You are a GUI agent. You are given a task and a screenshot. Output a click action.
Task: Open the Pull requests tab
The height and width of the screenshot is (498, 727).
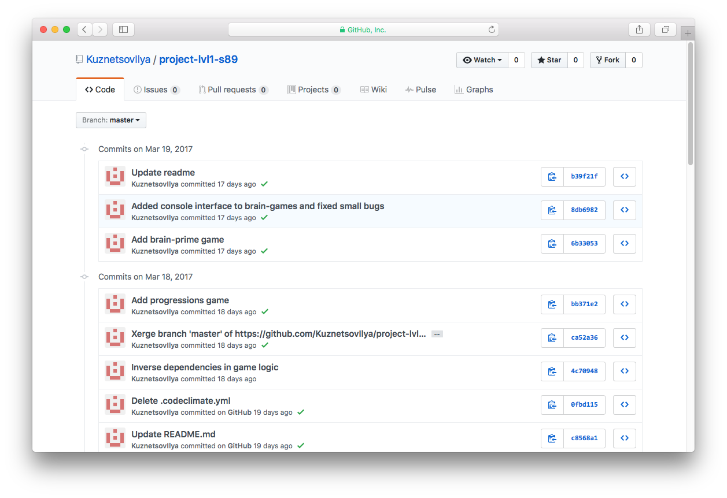point(233,90)
